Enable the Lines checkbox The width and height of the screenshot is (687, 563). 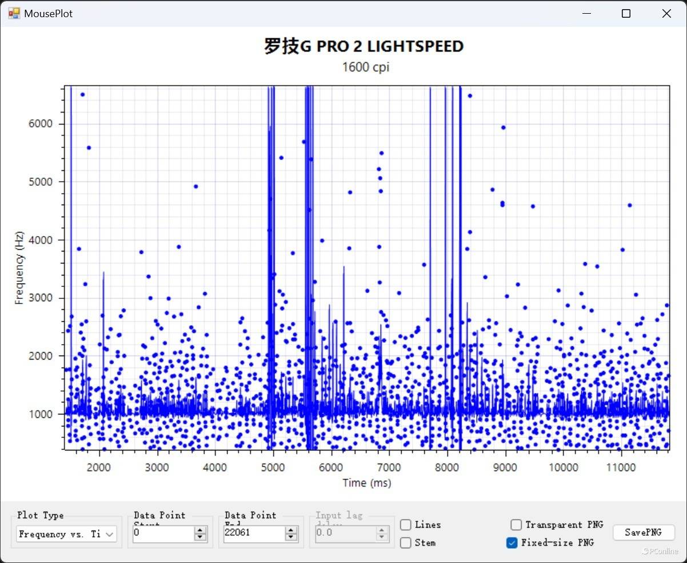pos(406,525)
